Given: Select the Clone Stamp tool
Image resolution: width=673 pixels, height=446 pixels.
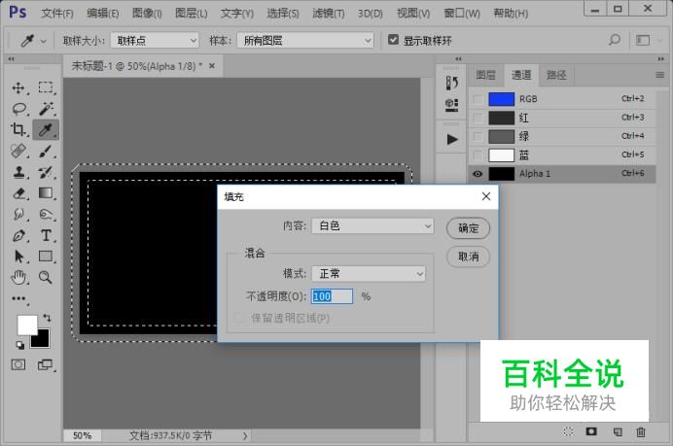Looking at the screenshot, I should (18, 172).
